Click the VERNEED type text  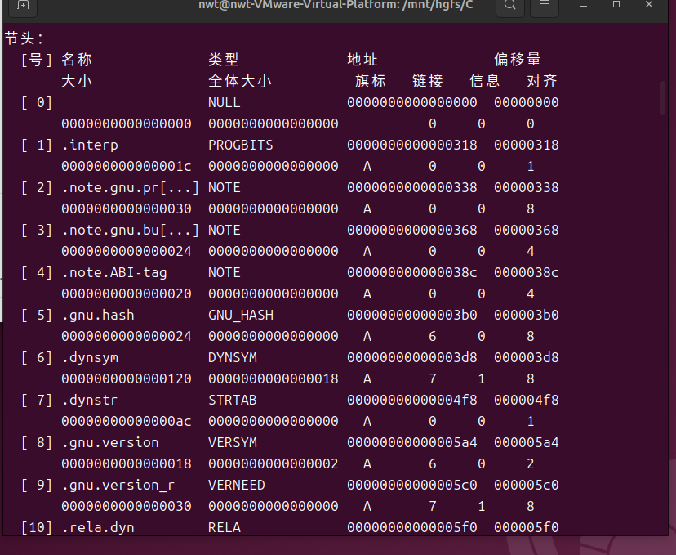click(x=236, y=485)
